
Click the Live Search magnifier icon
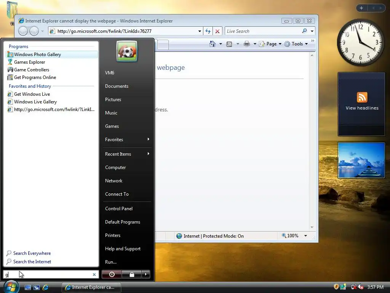[x=304, y=31]
